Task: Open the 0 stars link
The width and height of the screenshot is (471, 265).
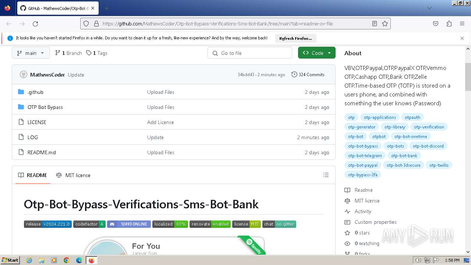Action: coord(362,233)
